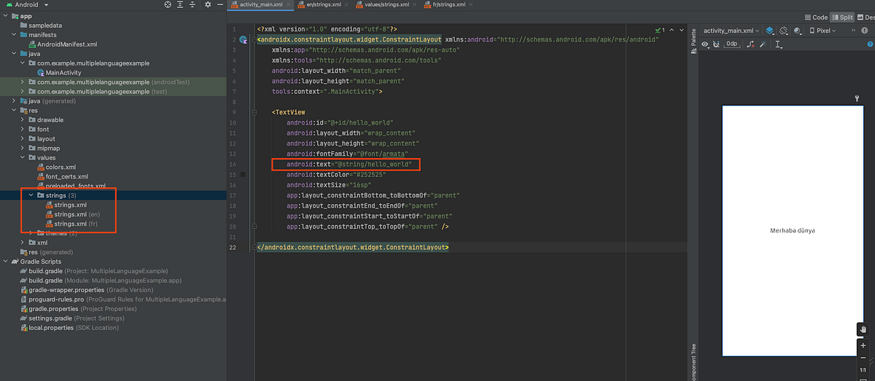Viewport: 875px width, 381px height.
Task: Click the class gutter icon on line 2
Action: pyautogui.click(x=243, y=39)
